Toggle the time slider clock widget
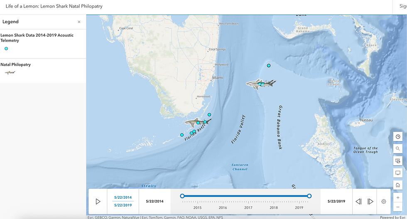This screenshot has height=219, width=407. [x=398, y=137]
